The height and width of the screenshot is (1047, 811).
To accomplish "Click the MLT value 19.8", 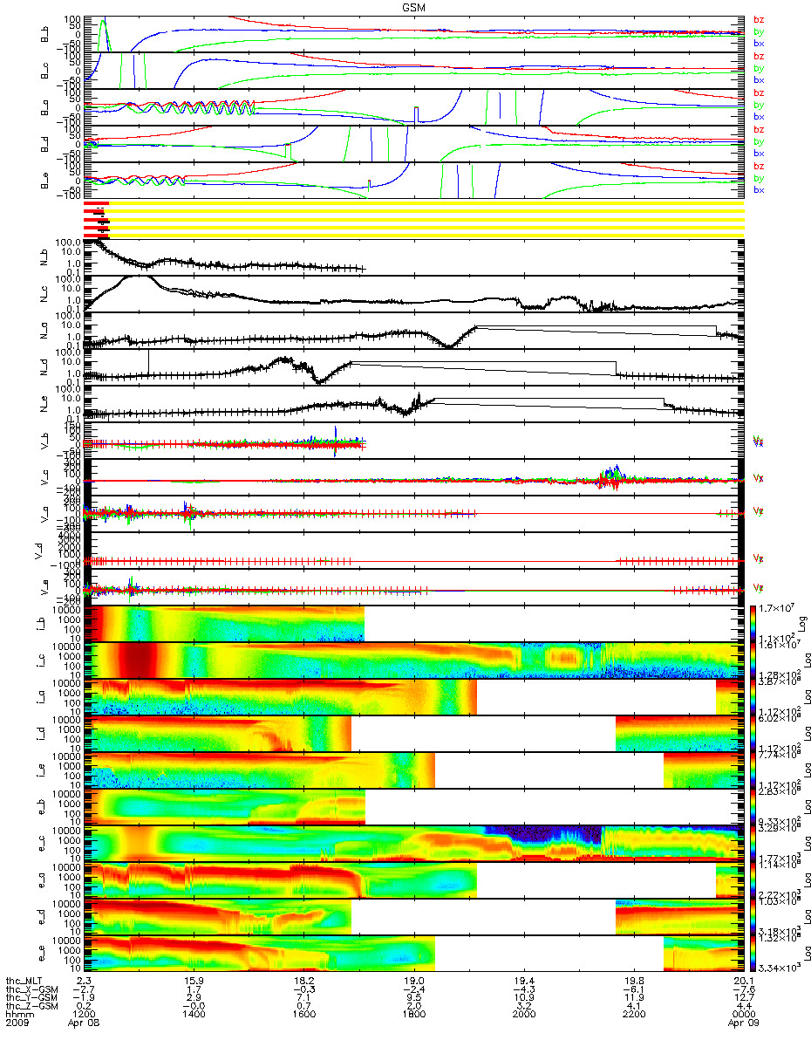I will click(x=633, y=981).
